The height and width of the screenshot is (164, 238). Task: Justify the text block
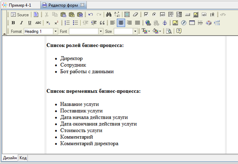(137, 23)
